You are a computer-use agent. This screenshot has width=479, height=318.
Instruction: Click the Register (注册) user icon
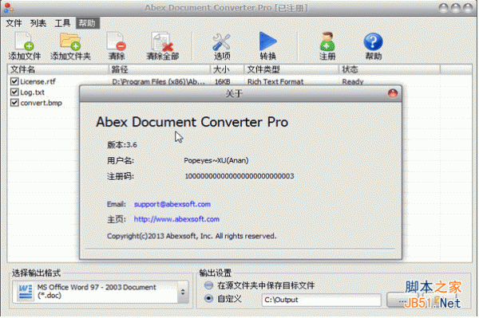[327, 41]
